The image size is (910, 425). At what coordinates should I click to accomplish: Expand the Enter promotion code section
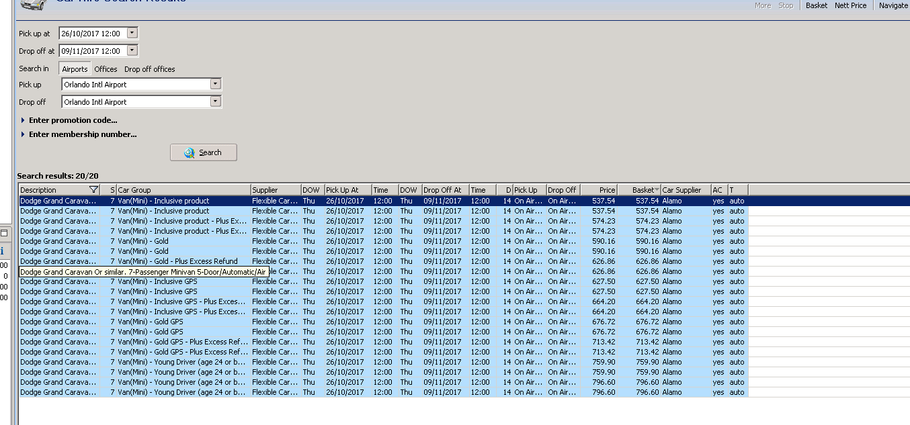69,120
